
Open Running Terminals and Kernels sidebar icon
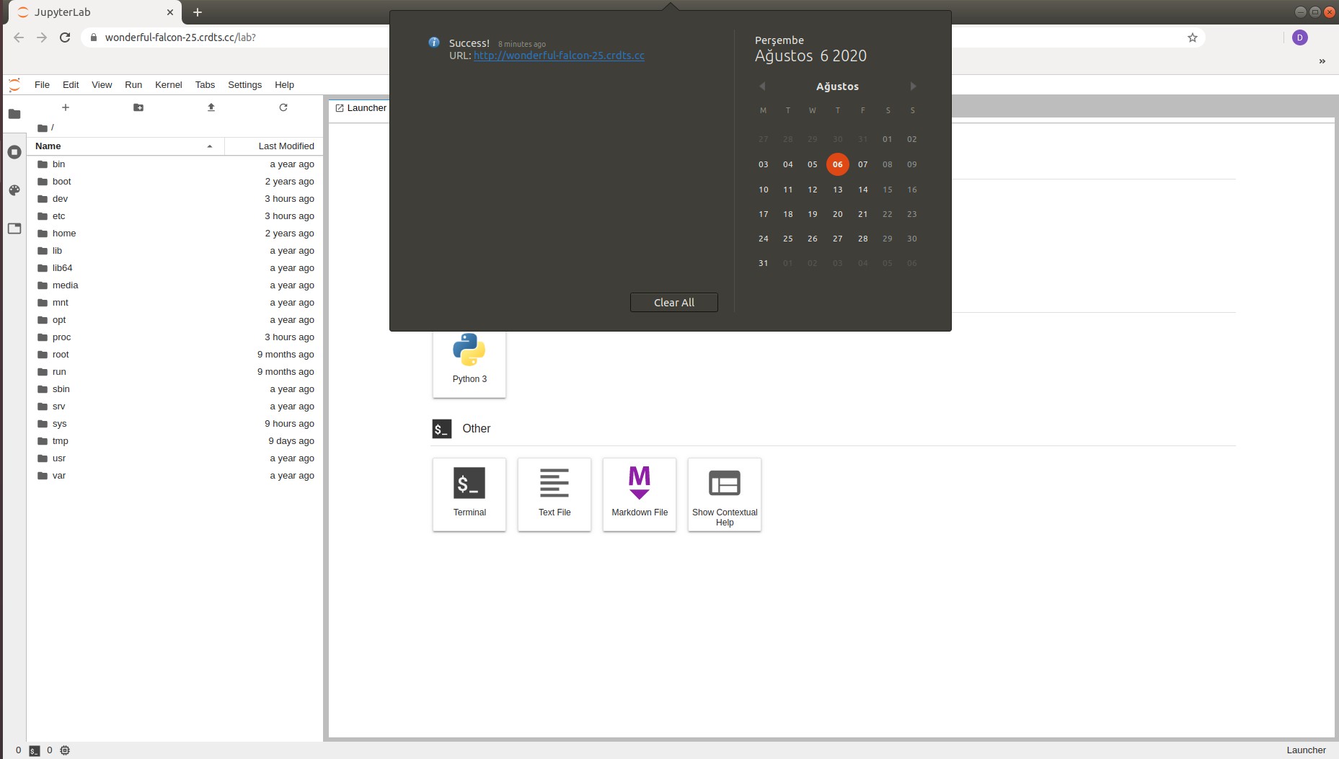coord(14,152)
